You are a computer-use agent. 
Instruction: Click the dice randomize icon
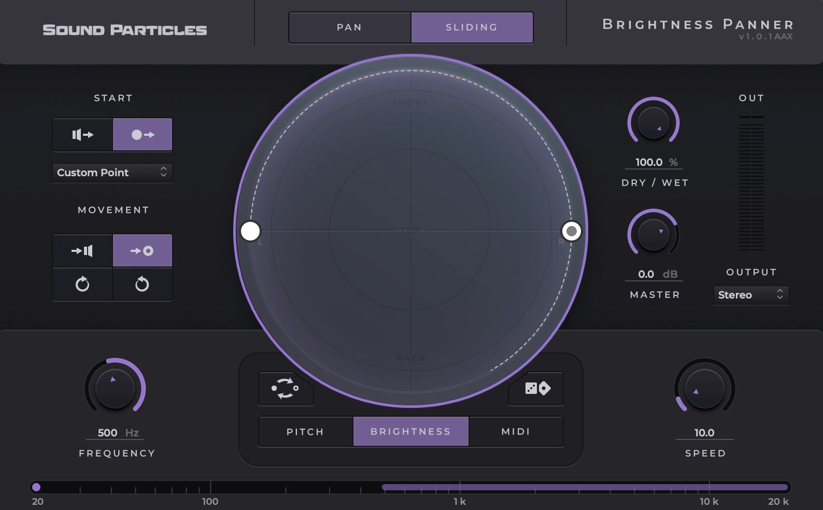537,388
